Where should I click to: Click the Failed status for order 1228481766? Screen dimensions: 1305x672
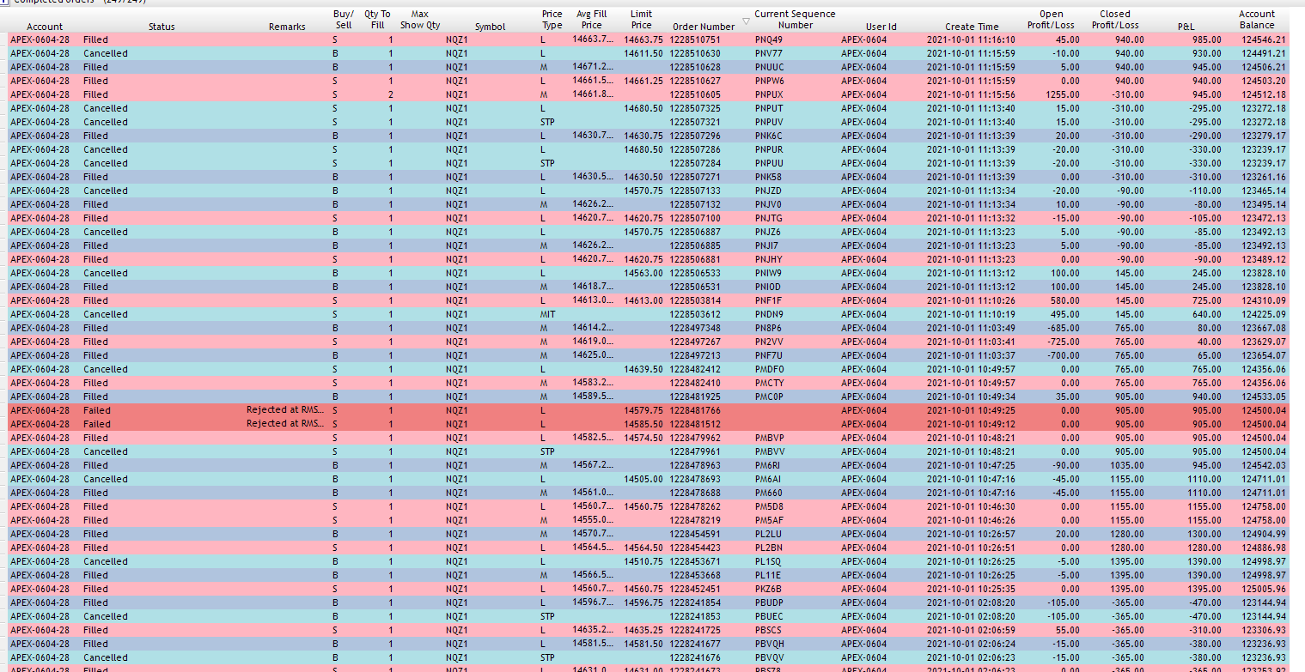tap(96, 410)
